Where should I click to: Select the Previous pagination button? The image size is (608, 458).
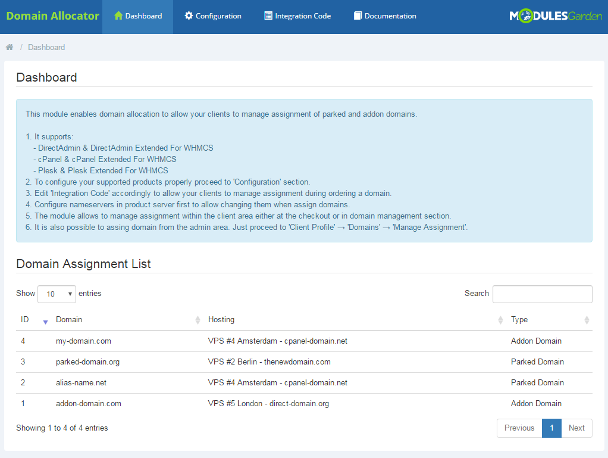519,428
